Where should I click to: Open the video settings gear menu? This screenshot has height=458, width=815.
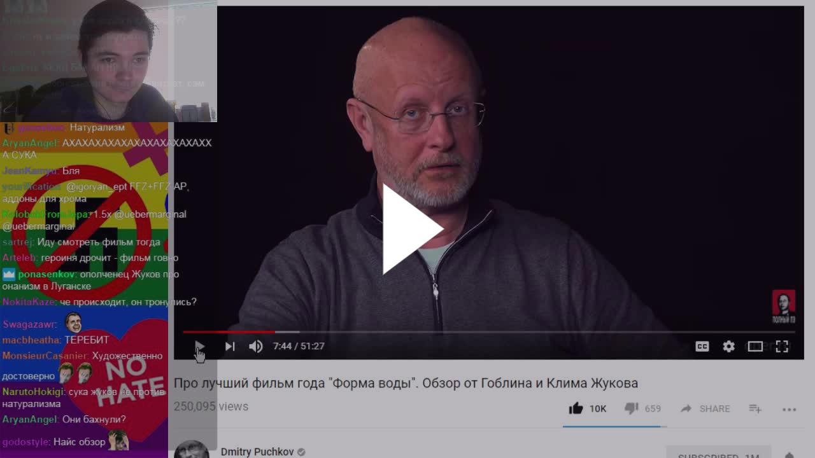(729, 346)
